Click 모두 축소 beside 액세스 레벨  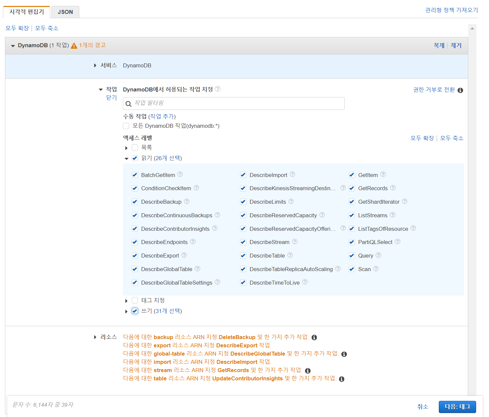click(452, 138)
